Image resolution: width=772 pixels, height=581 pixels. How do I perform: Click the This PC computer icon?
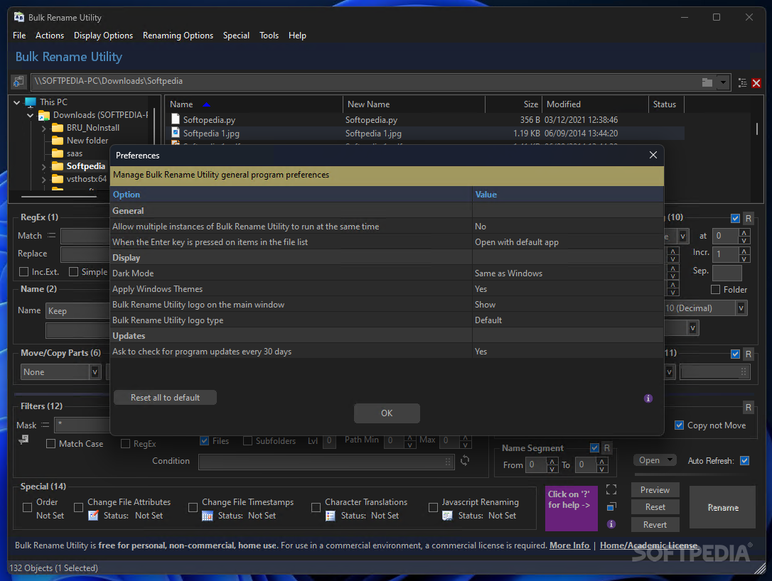click(x=31, y=102)
